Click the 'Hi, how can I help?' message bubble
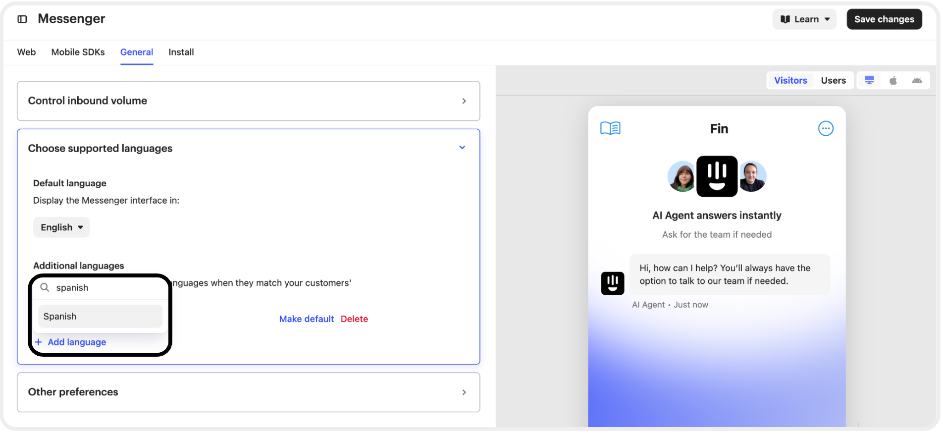The width and height of the screenshot is (943, 434). click(x=730, y=274)
